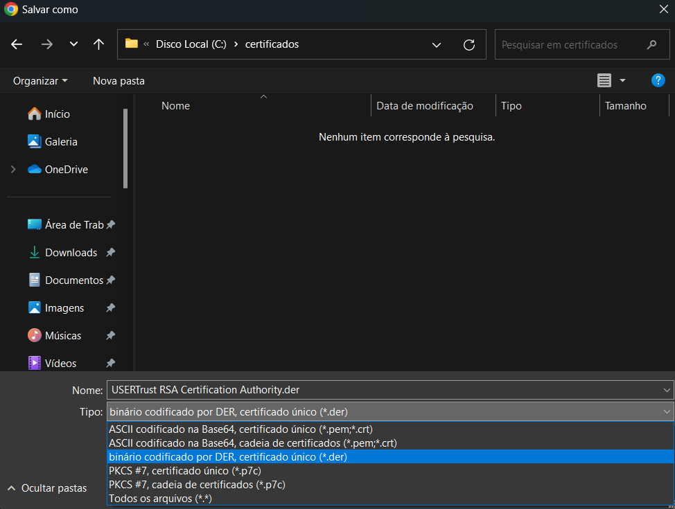Expand the breadcrumb separator arrow after Disco Local
This screenshot has width=675, height=509.
(236, 44)
